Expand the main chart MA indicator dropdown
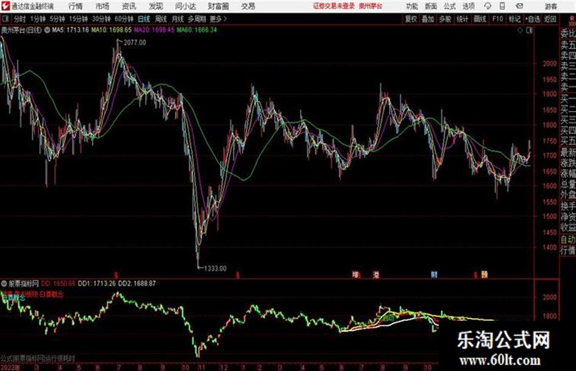Screen dimensions: 576x371 [47, 30]
